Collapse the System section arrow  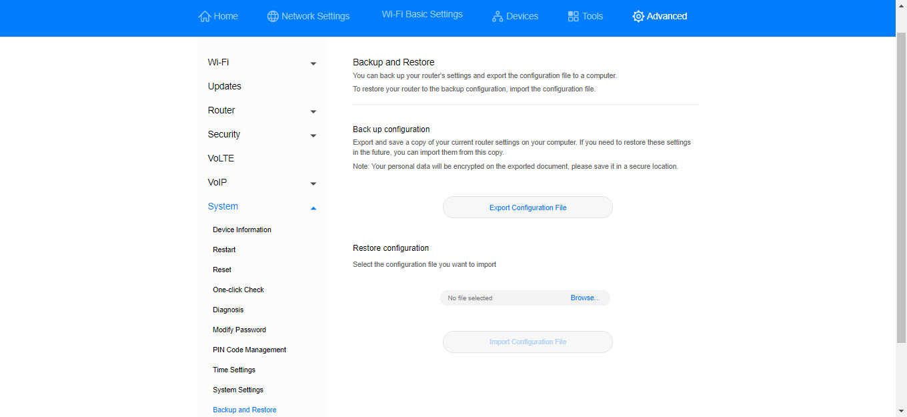[313, 207]
